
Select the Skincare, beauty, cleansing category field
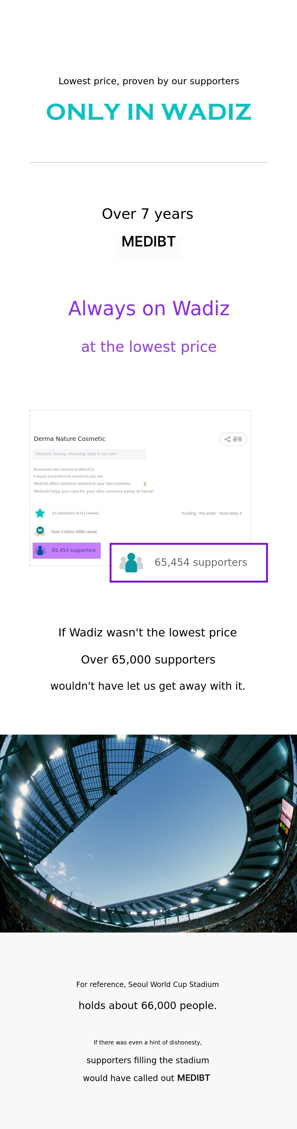pyautogui.click(x=89, y=454)
